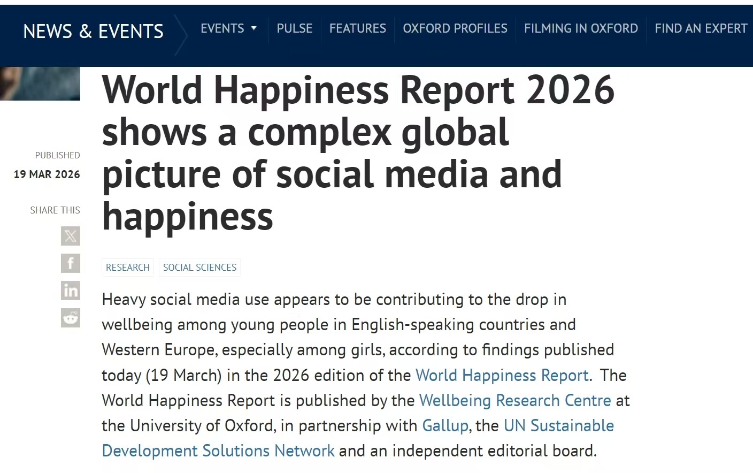Select Filming in Oxford menu item
Viewport: 753px width, 473px height.
(x=581, y=28)
